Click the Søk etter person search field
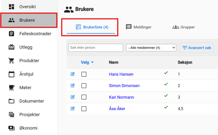 point(96,48)
